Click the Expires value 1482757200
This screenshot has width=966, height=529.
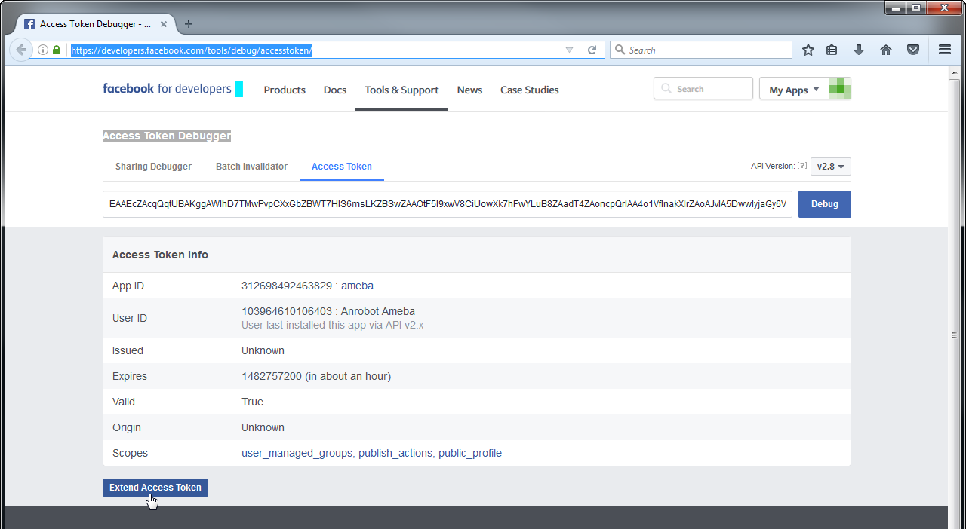pos(272,376)
